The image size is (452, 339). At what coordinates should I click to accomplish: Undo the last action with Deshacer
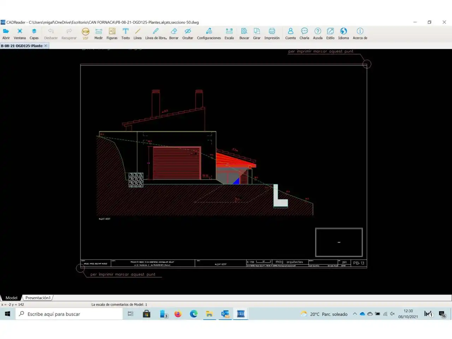[51, 34]
